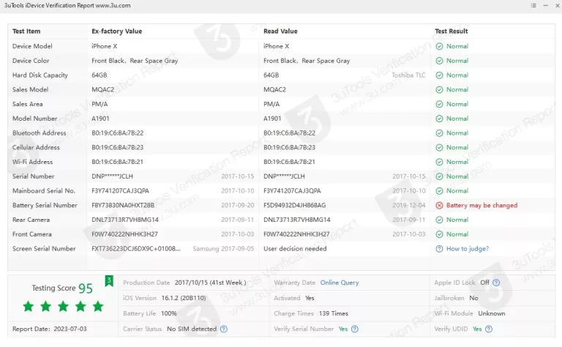Click the Battery may be changed result
The image size is (562, 347).
click(482, 205)
